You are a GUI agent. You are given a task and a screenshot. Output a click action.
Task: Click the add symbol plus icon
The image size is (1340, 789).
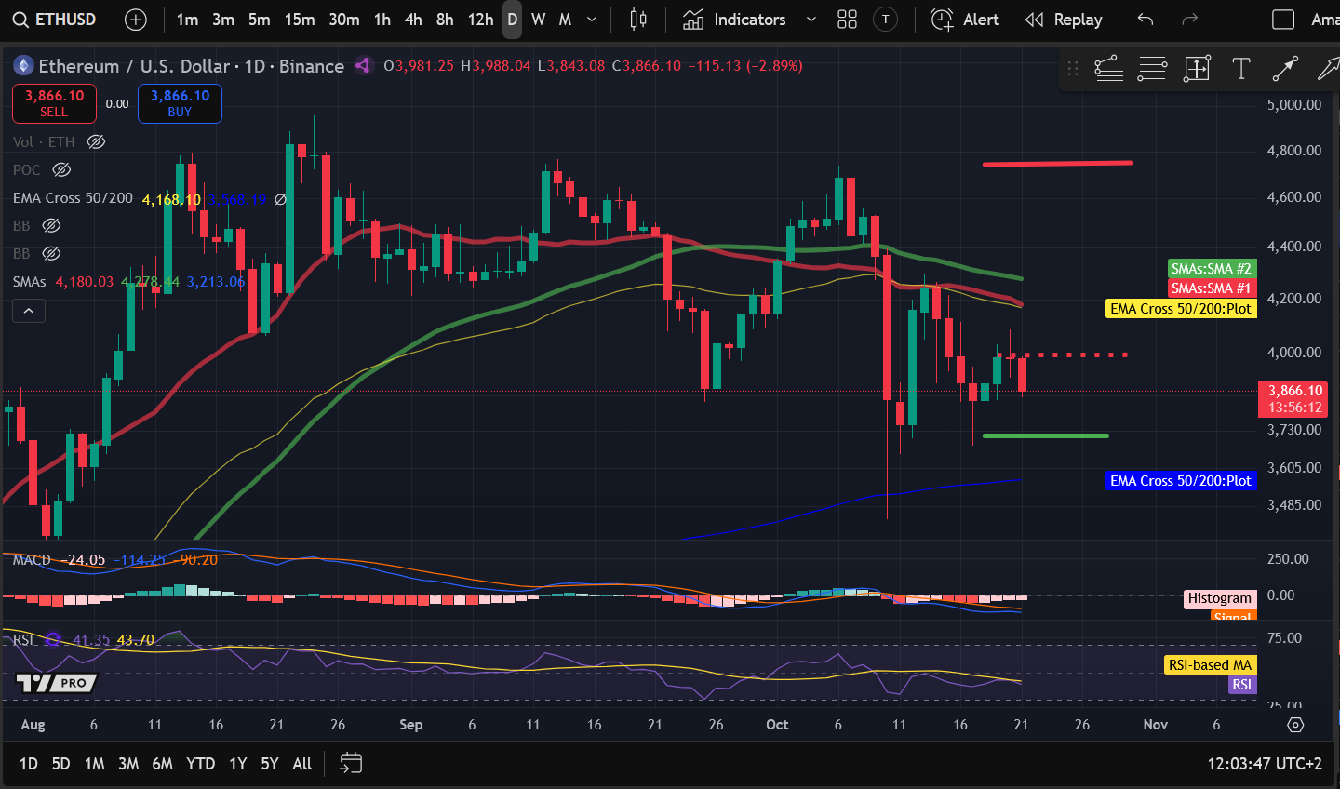pyautogui.click(x=136, y=20)
